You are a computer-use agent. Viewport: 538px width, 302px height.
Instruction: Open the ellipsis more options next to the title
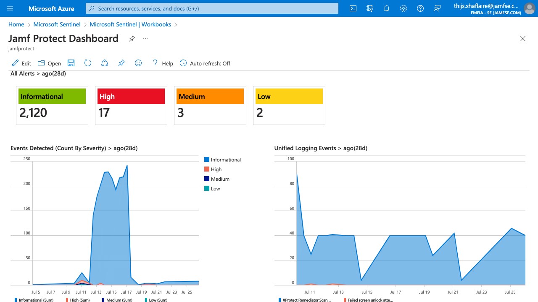coord(145,39)
